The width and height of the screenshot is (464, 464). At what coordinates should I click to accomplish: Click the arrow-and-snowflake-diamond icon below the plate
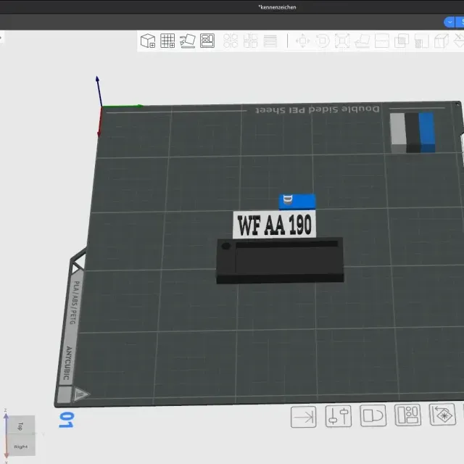click(x=442, y=414)
